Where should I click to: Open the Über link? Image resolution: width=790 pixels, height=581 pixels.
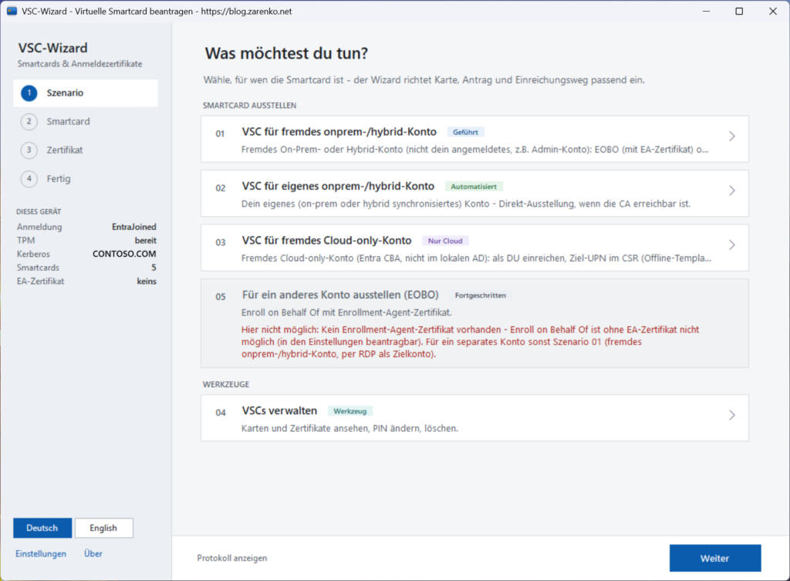click(93, 554)
